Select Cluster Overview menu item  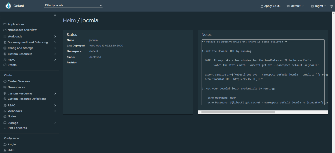pos(19,81)
